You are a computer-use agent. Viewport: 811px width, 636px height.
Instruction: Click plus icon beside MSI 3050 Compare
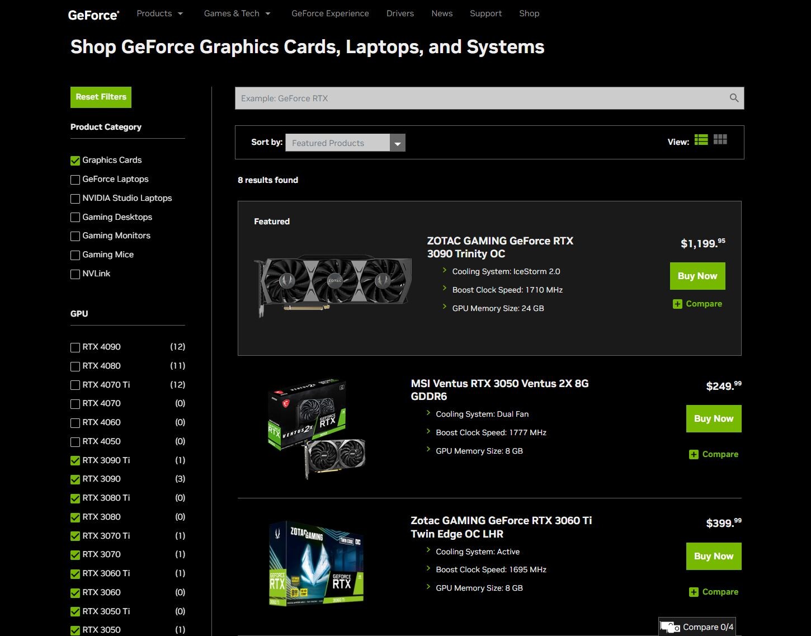(x=694, y=455)
